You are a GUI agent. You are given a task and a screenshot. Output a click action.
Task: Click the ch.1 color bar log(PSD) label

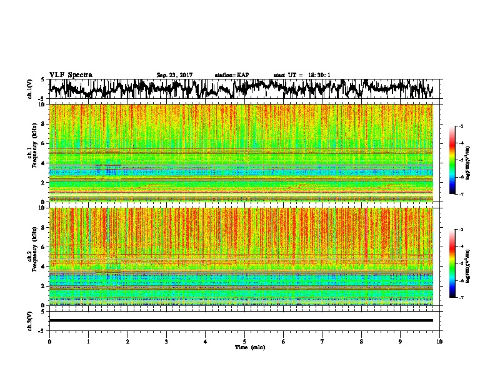467,163
